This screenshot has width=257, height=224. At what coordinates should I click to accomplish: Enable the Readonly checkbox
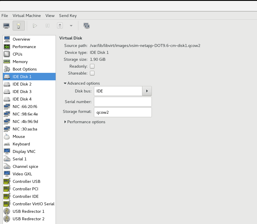click(x=92, y=66)
